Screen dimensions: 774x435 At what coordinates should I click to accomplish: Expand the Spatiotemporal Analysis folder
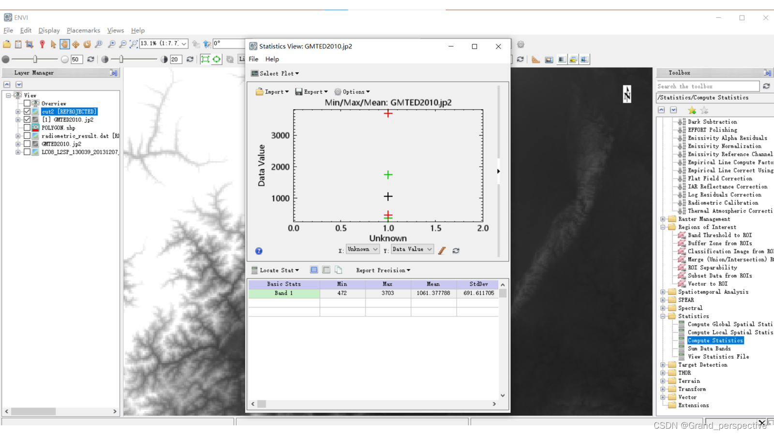(663, 292)
